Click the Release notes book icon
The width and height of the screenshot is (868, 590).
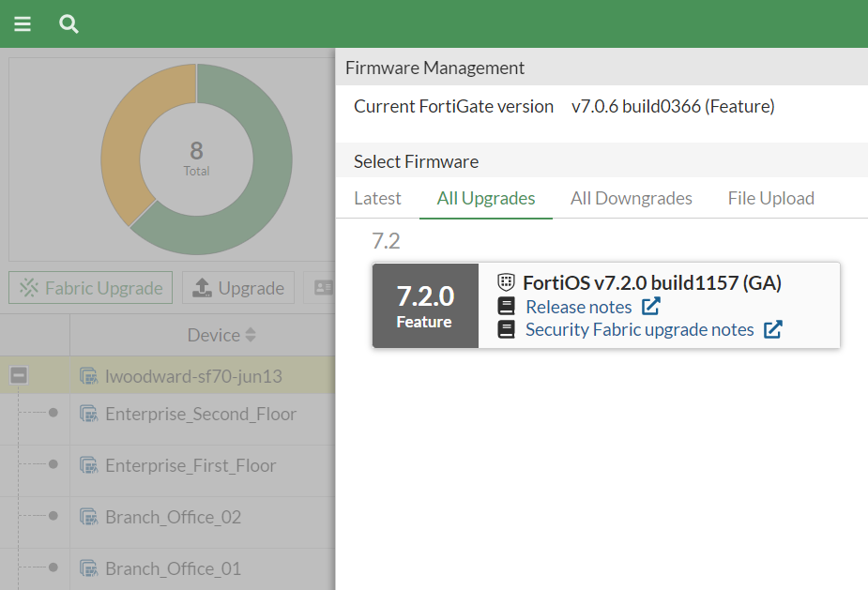tap(507, 307)
